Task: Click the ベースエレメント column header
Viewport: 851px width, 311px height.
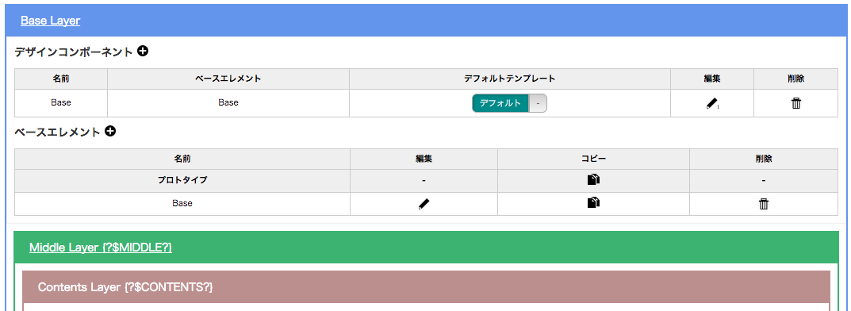Action: (x=228, y=79)
